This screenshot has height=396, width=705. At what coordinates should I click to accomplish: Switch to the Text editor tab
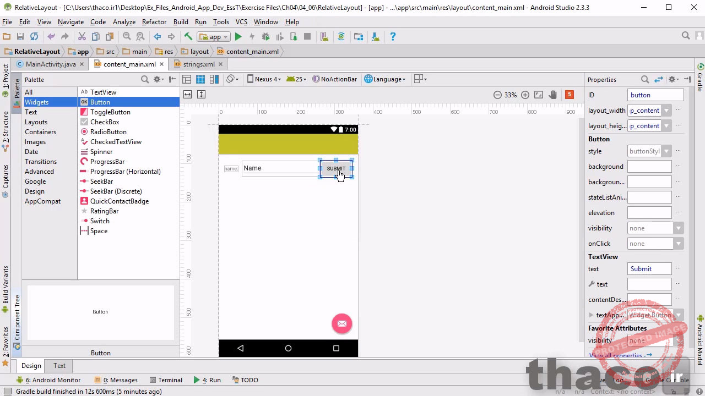[x=59, y=366]
